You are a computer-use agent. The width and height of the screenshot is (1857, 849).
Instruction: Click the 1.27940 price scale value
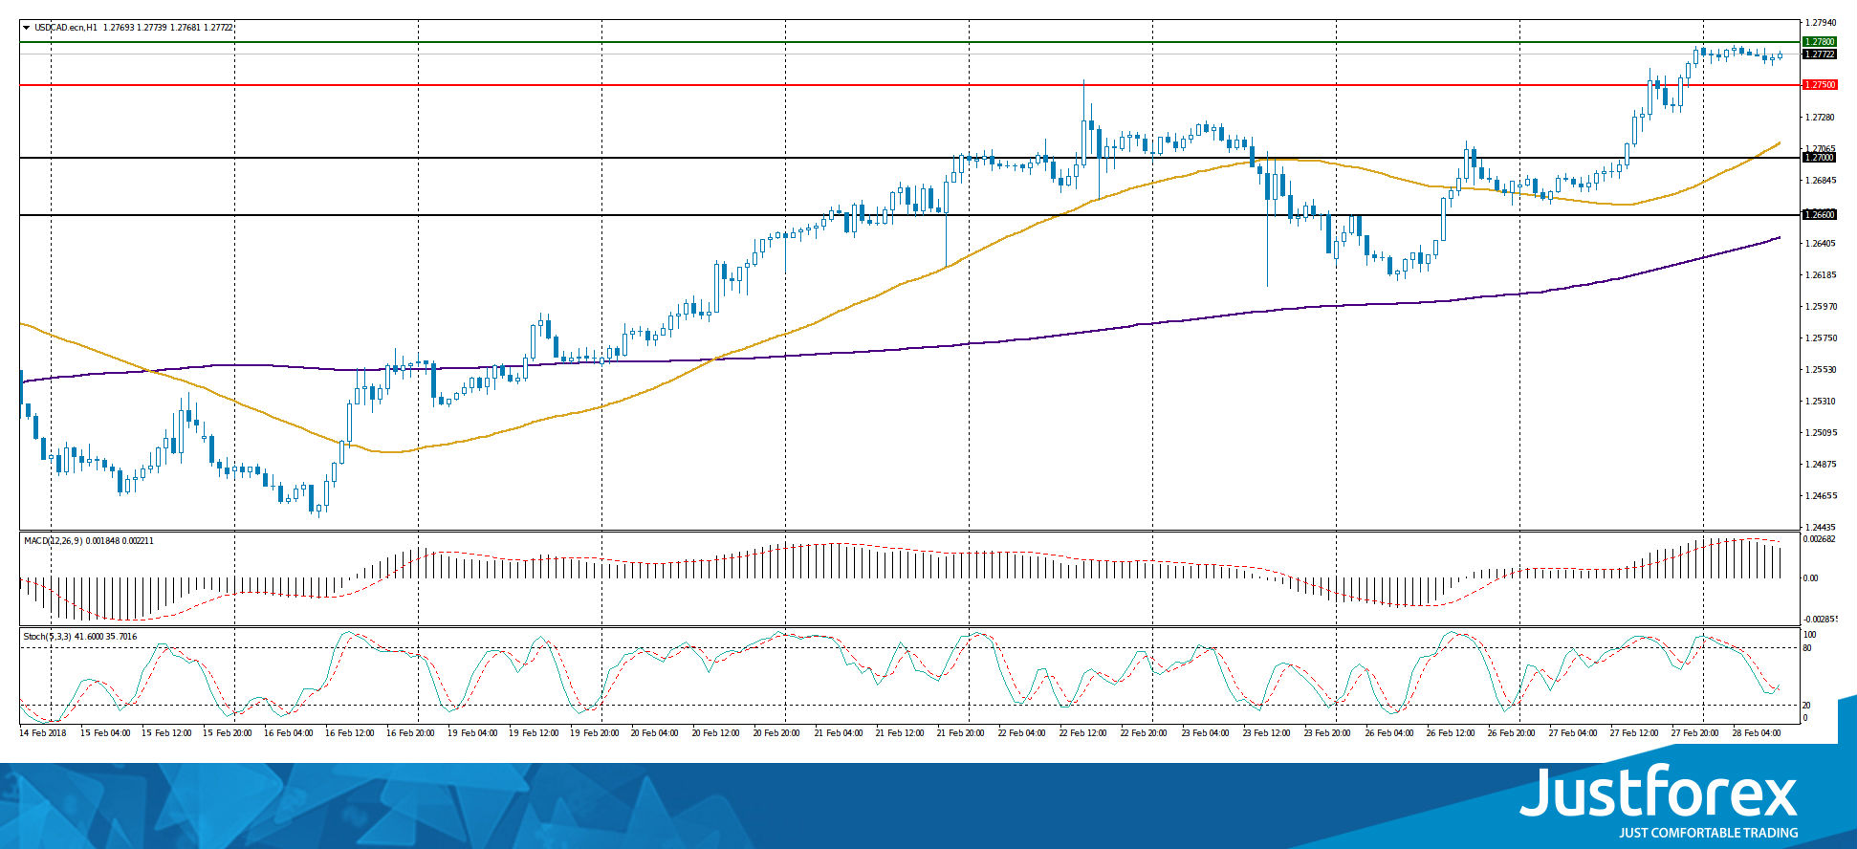tap(1821, 22)
